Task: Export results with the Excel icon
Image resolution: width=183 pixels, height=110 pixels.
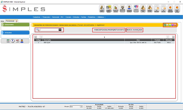Action: tap(164, 25)
